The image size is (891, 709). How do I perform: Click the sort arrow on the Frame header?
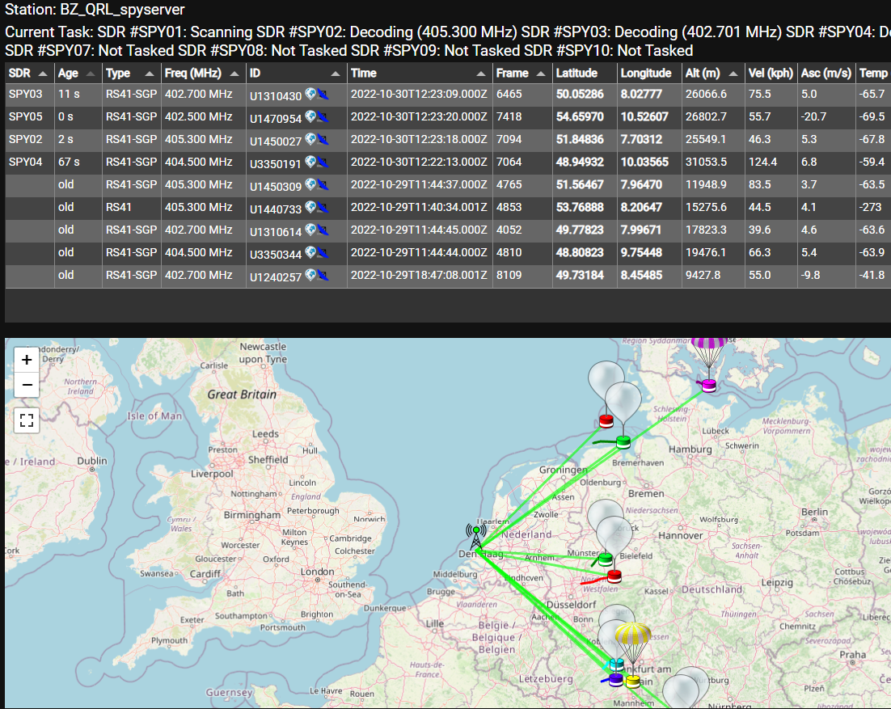[x=541, y=73]
